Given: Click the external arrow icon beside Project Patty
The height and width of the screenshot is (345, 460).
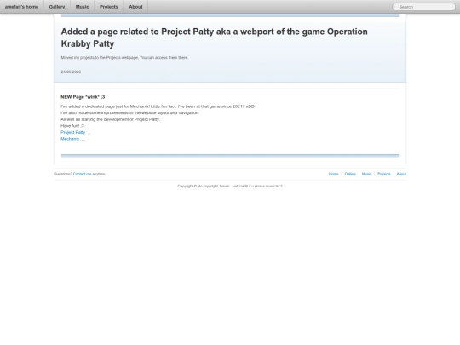Looking at the screenshot, I should [89, 133].
